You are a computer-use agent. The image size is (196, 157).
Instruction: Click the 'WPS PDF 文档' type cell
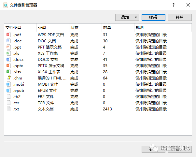pyautogui.click(x=51, y=35)
